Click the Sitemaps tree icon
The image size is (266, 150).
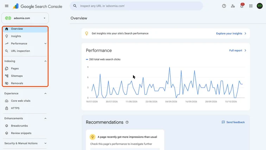click(7, 76)
